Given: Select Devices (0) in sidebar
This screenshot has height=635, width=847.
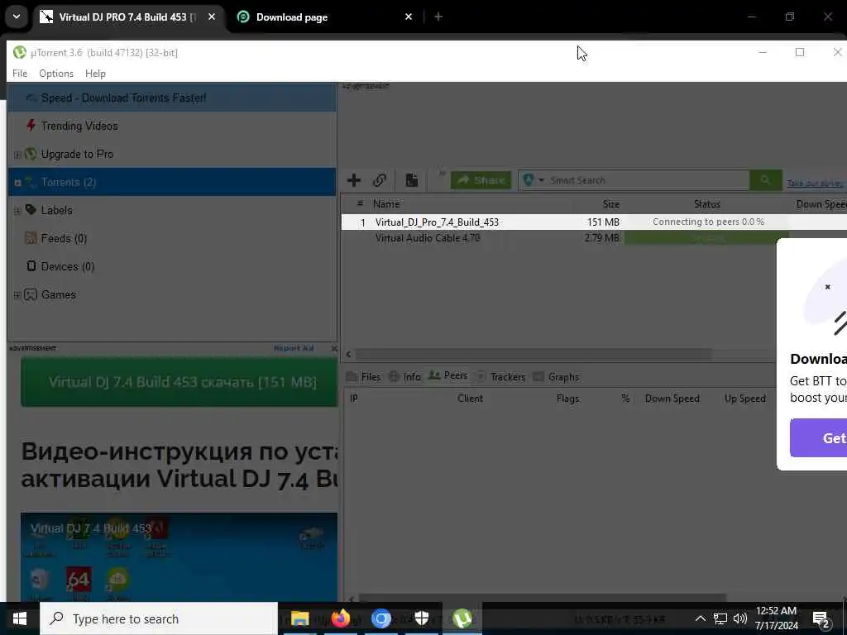Looking at the screenshot, I should tap(172, 266).
